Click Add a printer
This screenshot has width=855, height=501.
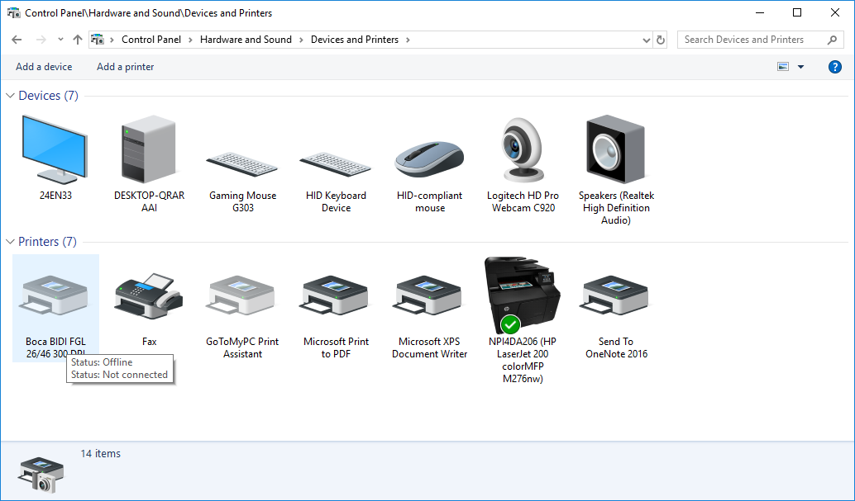click(126, 66)
